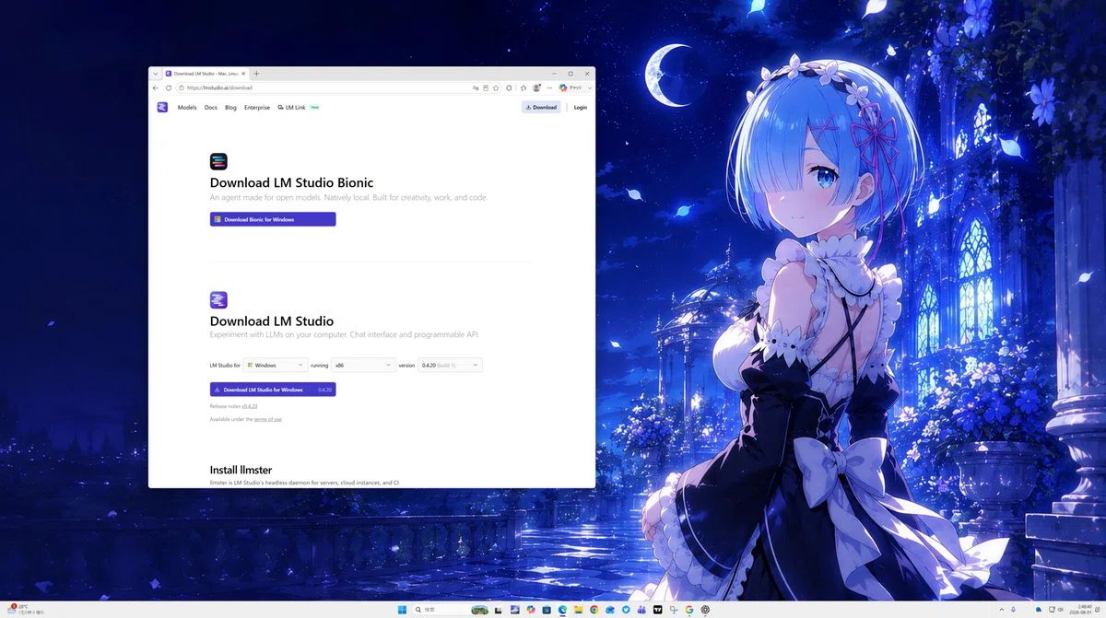Reload the page with the refresh icon
The height and width of the screenshot is (618, 1106).
pyautogui.click(x=169, y=87)
